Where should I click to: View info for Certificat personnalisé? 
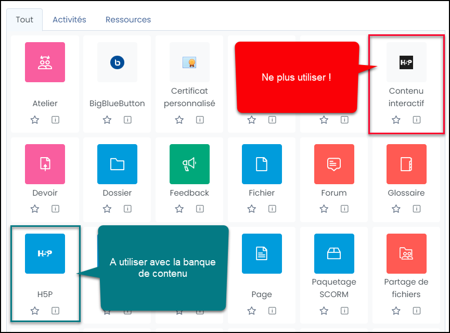pos(200,120)
